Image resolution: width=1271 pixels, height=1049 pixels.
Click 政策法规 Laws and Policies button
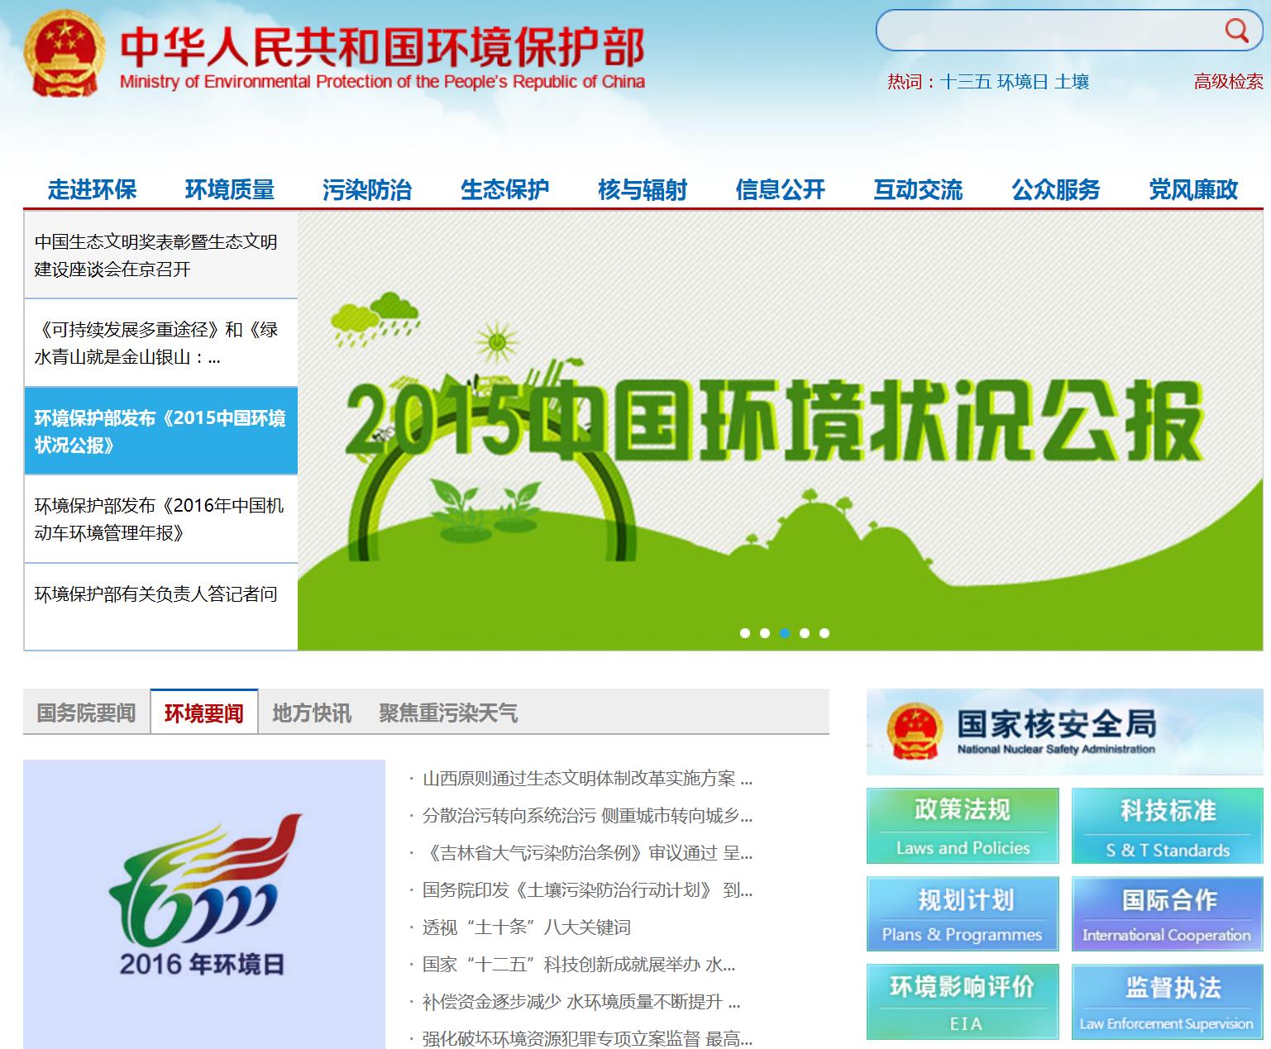click(x=963, y=826)
